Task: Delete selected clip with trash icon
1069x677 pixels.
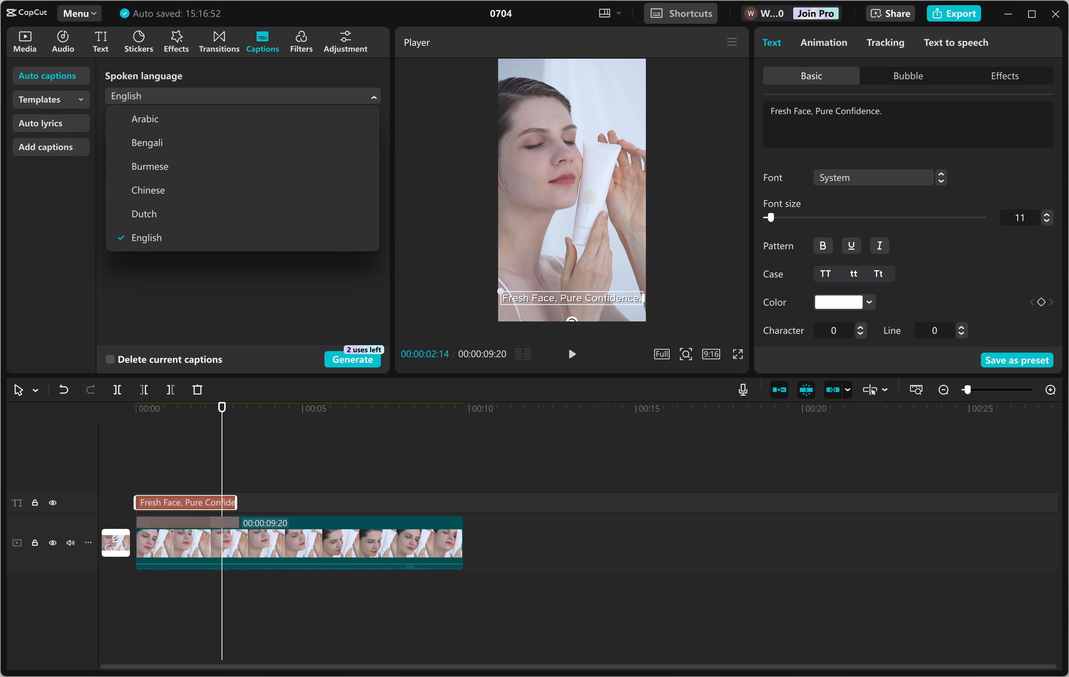Action: (x=197, y=390)
